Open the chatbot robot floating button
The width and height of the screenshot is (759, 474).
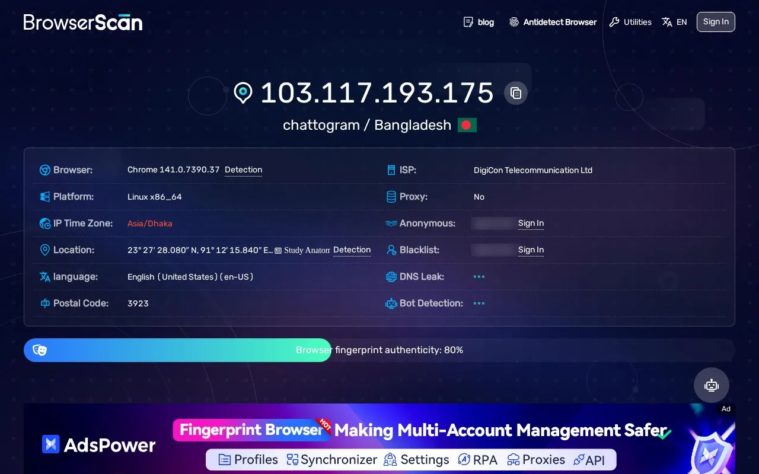[712, 385]
